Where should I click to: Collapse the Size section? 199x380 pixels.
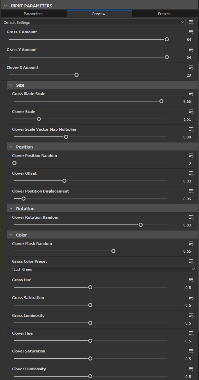pyautogui.click(x=11, y=85)
